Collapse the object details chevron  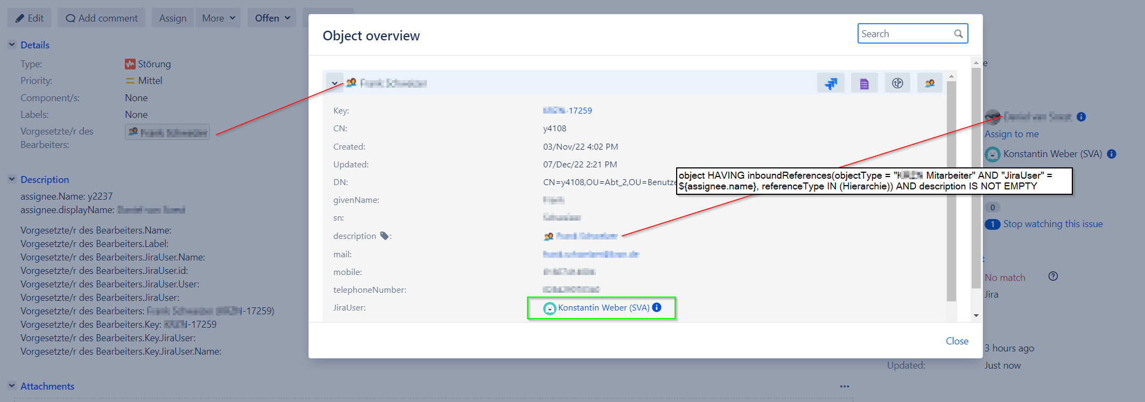point(334,83)
